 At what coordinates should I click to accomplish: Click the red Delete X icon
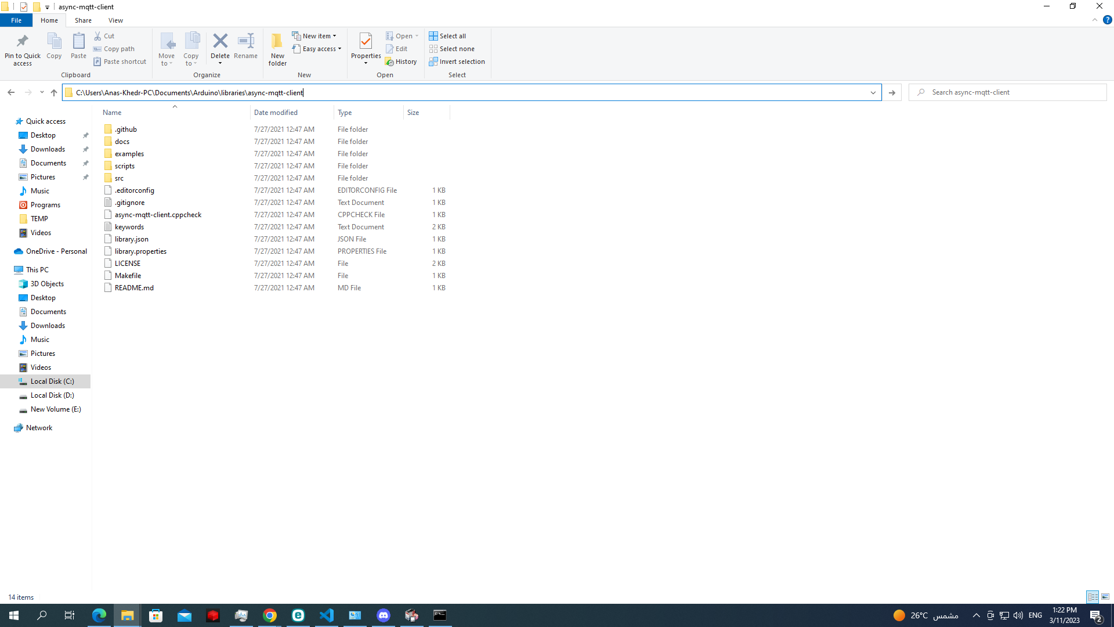click(x=220, y=41)
